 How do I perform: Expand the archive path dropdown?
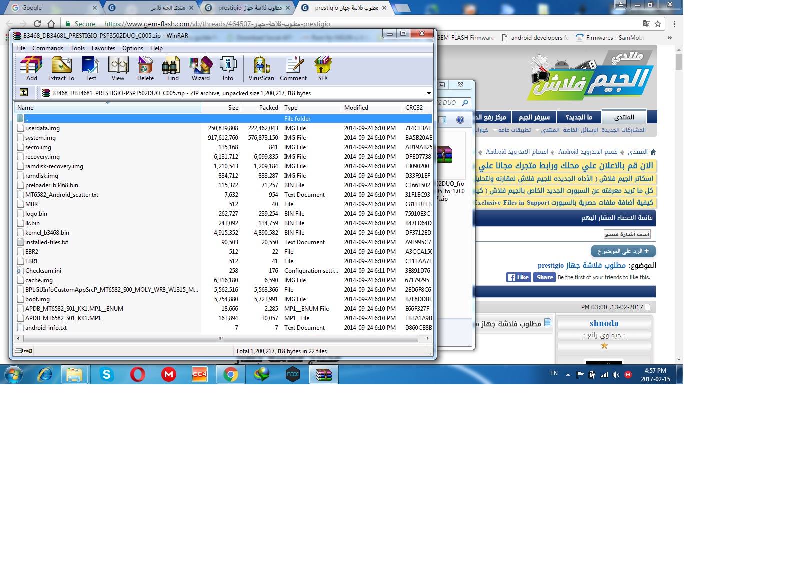click(x=429, y=93)
